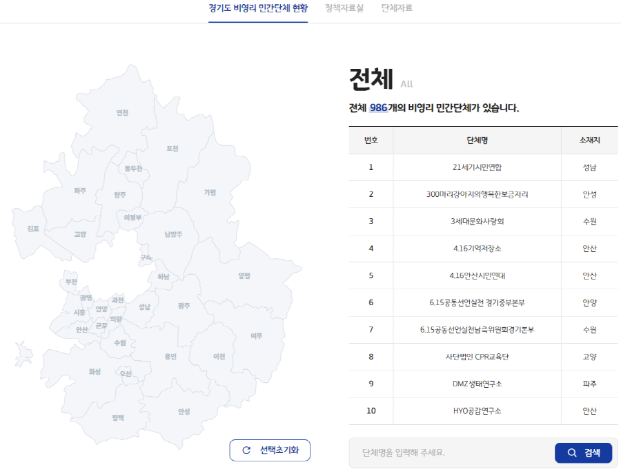Select 용인 region on the map
This screenshot has width=621, height=469.
click(170, 356)
